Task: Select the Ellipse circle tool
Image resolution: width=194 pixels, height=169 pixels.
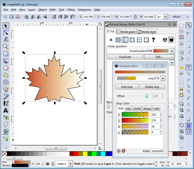Action: click(x=6, y=68)
